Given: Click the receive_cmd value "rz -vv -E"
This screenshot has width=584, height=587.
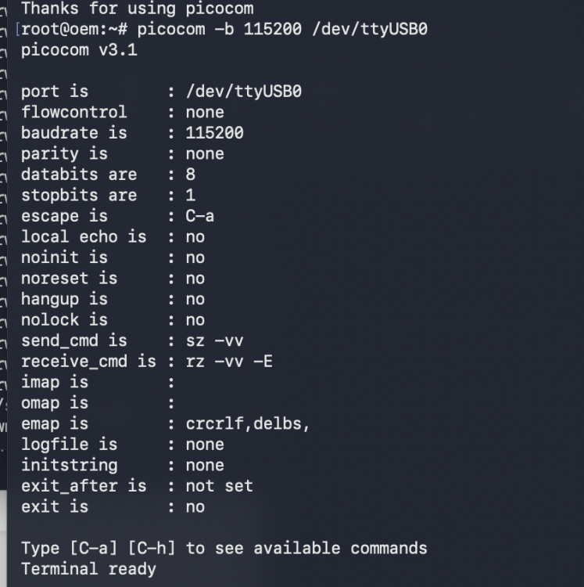Looking at the screenshot, I should [x=229, y=362].
